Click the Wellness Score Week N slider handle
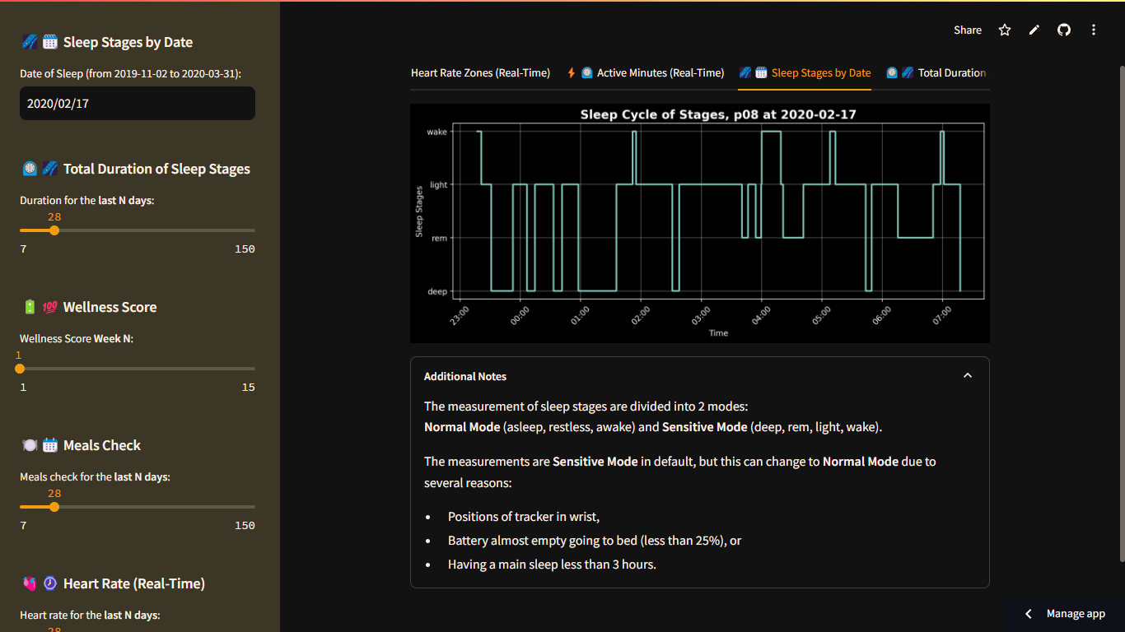 (20, 369)
